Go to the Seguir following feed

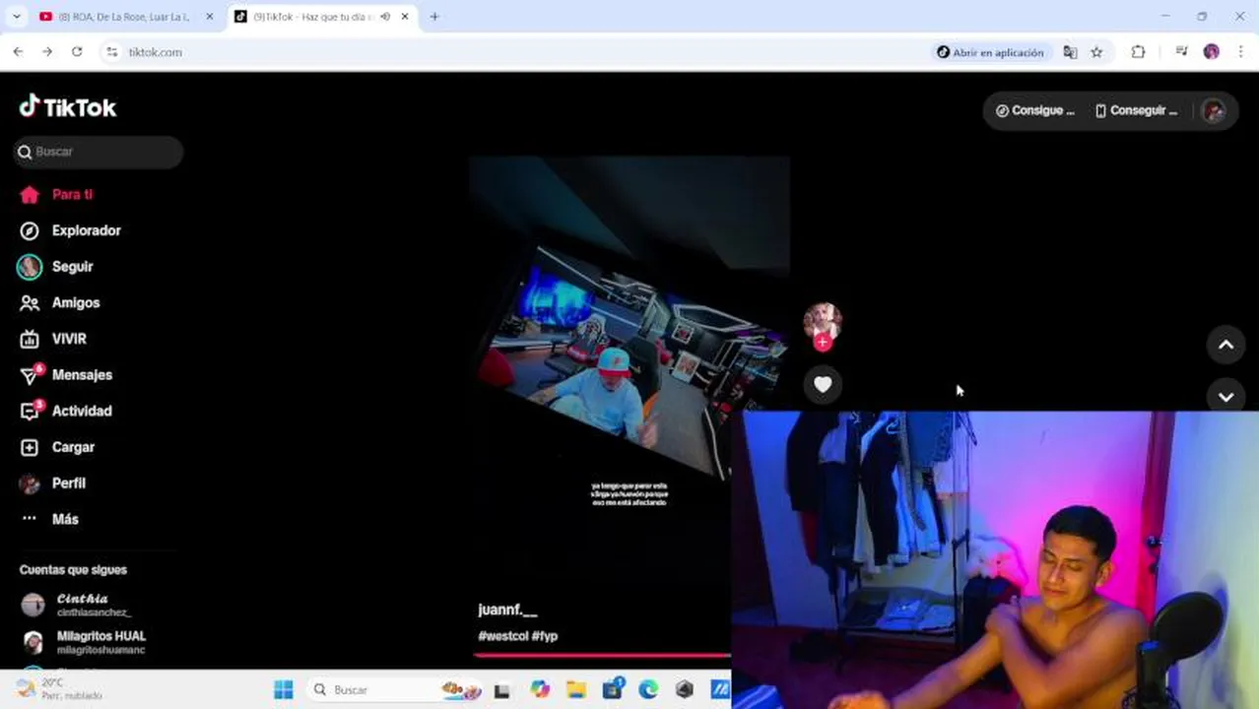(56, 267)
